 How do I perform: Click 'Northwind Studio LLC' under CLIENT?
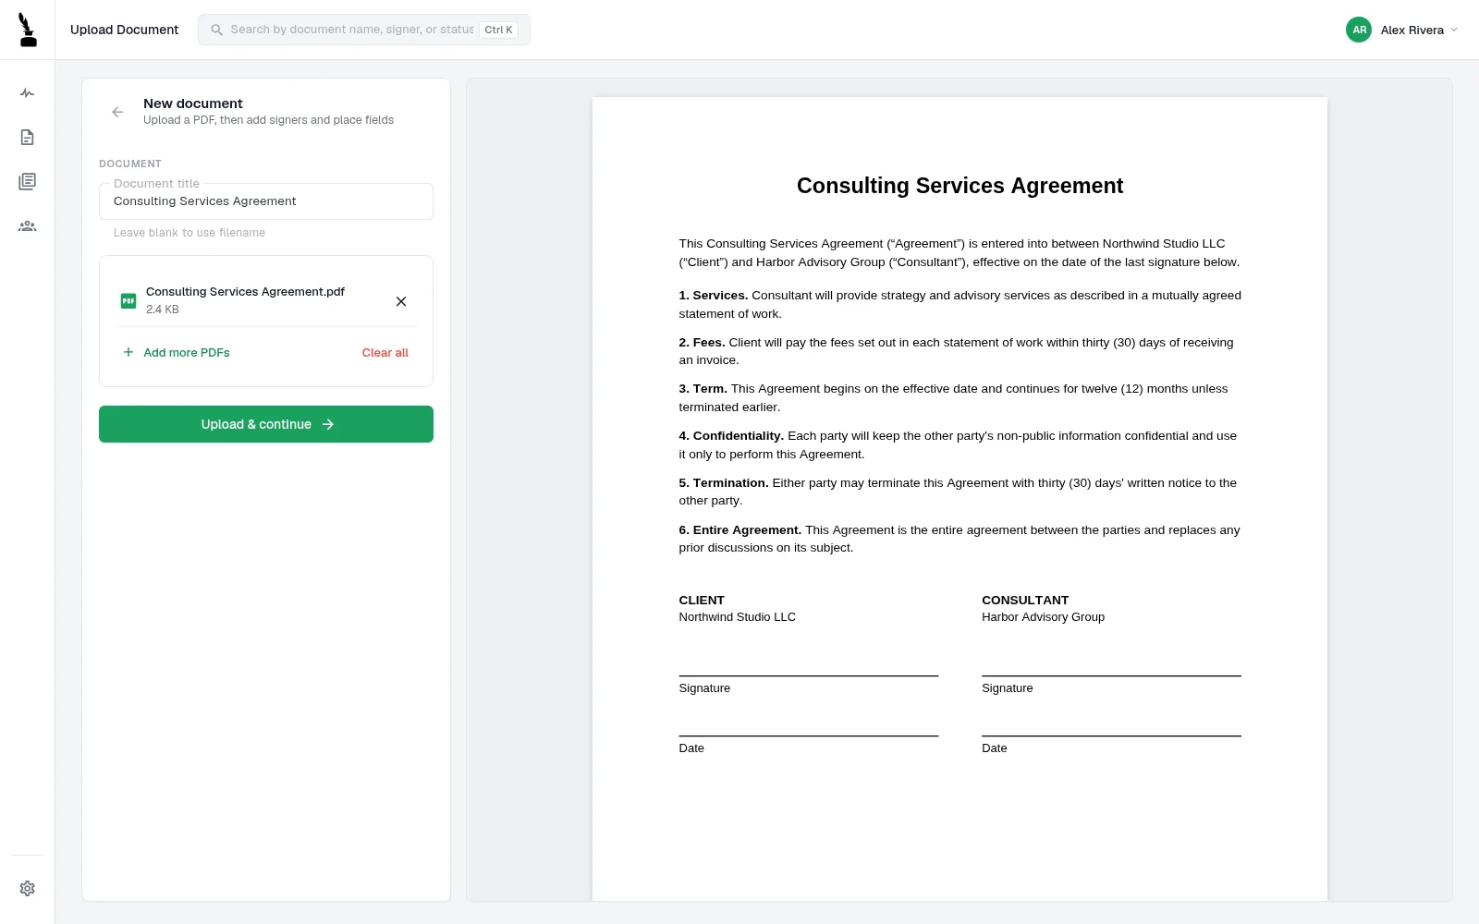point(737,617)
